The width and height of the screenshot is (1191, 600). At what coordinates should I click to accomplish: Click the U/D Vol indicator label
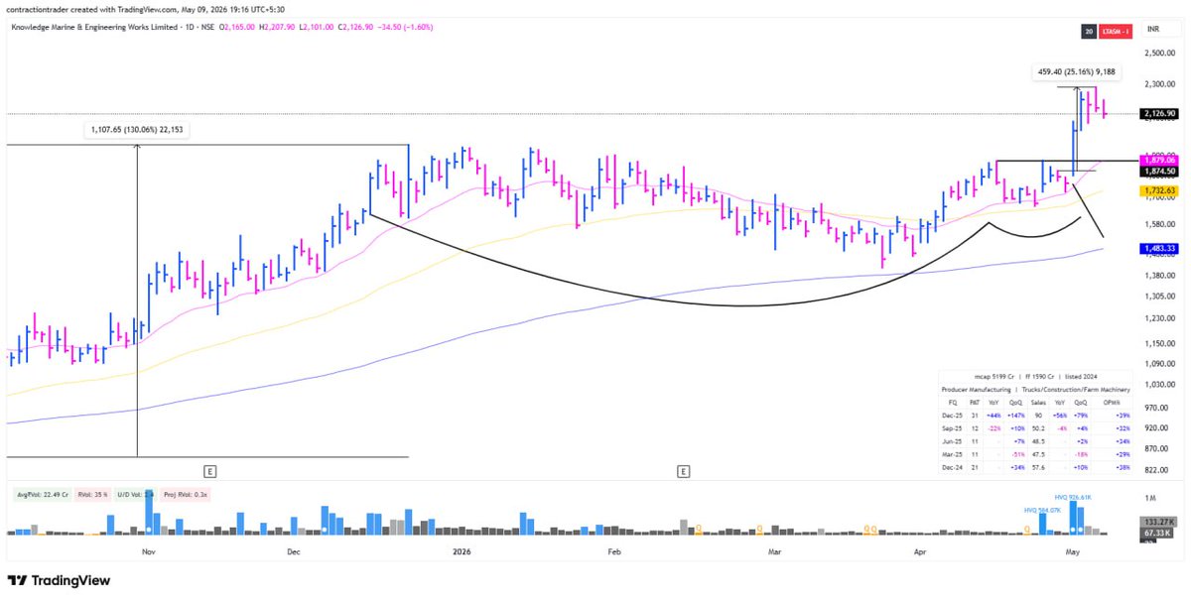coord(134,493)
